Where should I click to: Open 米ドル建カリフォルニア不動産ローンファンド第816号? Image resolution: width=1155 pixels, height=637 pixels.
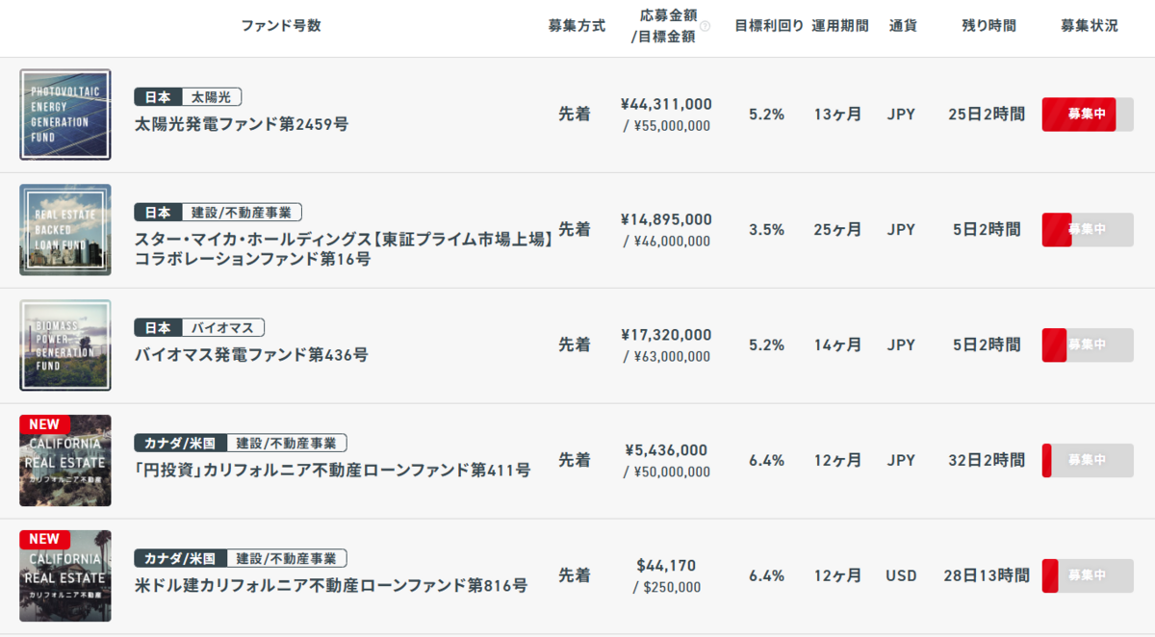coord(331,586)
